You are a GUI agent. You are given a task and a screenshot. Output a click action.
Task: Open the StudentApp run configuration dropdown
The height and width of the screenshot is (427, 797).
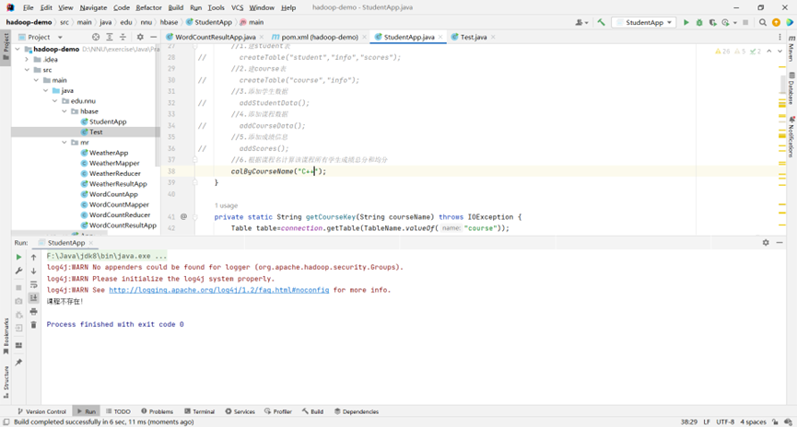tap(643, 22)
